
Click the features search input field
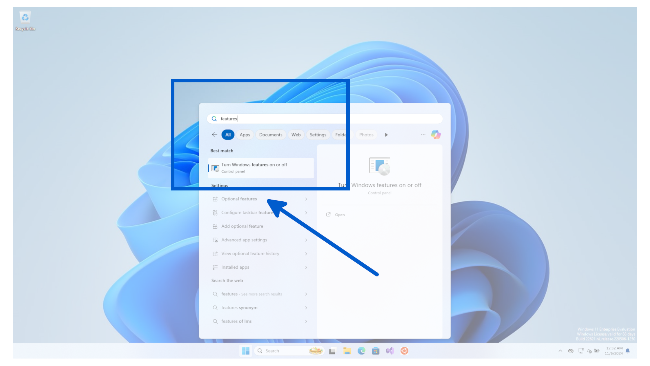click(325, 119)
